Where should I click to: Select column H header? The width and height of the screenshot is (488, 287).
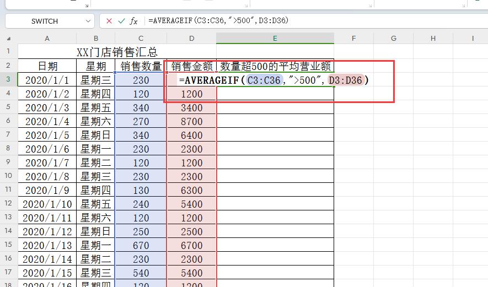point(433,38)
